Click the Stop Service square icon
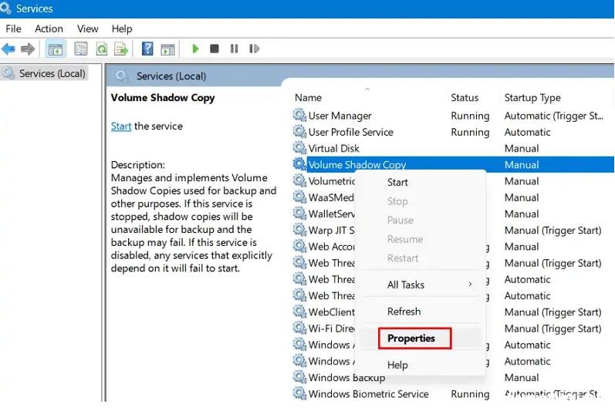Image resolution: width=615 pixels, height=411 pixels. [x=215, y=49]
